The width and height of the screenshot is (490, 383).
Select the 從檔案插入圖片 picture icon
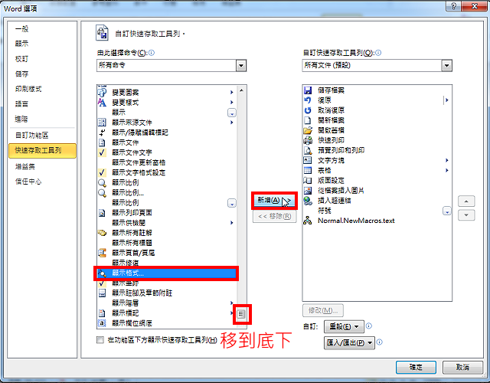(x=308, y=191)
